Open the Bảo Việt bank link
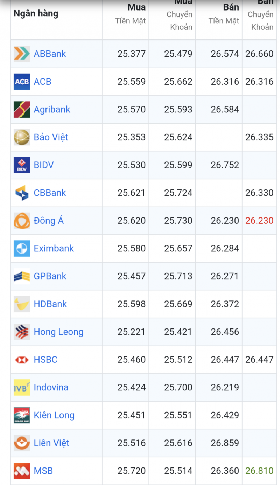280x485 pixels. pos(51,137)
